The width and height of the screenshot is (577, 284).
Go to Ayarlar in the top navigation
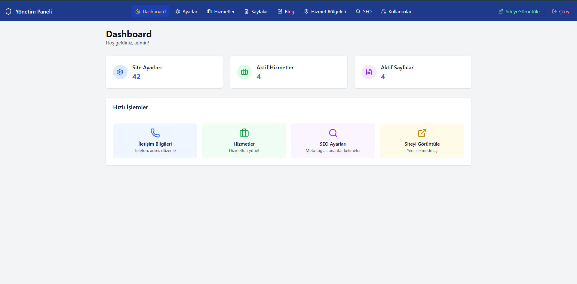pos(186,11)
